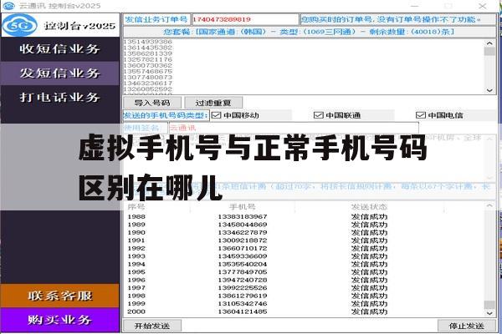This screenshot has width=502, height=334.
Task: Click the 发送状态 column header
Action: 369,207
